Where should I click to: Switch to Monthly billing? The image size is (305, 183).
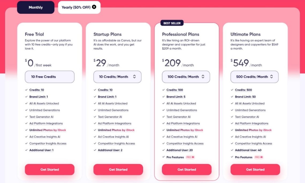click(36, 7)
